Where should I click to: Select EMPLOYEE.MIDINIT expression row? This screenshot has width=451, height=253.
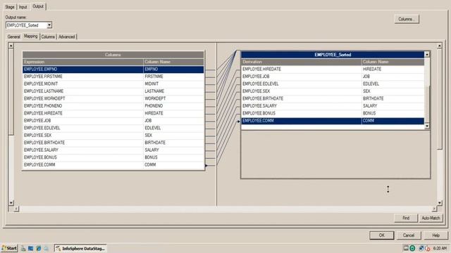point(82,84)
